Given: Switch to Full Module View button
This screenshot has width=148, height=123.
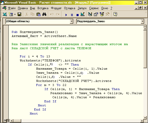Looking at the screenshot, I should click(x=8, y=120).
